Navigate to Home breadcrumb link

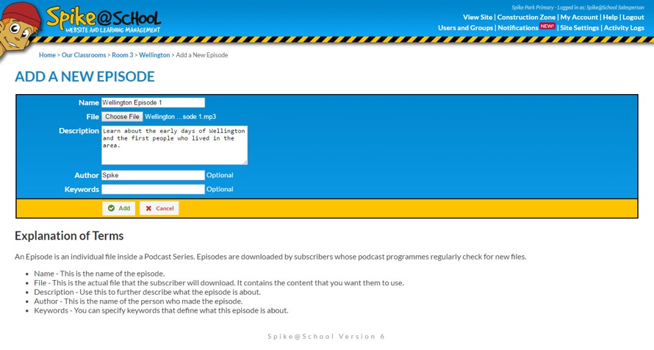47,55
